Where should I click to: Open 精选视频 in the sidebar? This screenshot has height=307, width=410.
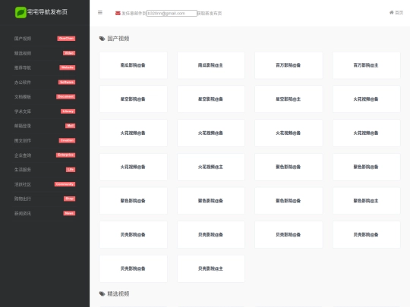(45, 53)
